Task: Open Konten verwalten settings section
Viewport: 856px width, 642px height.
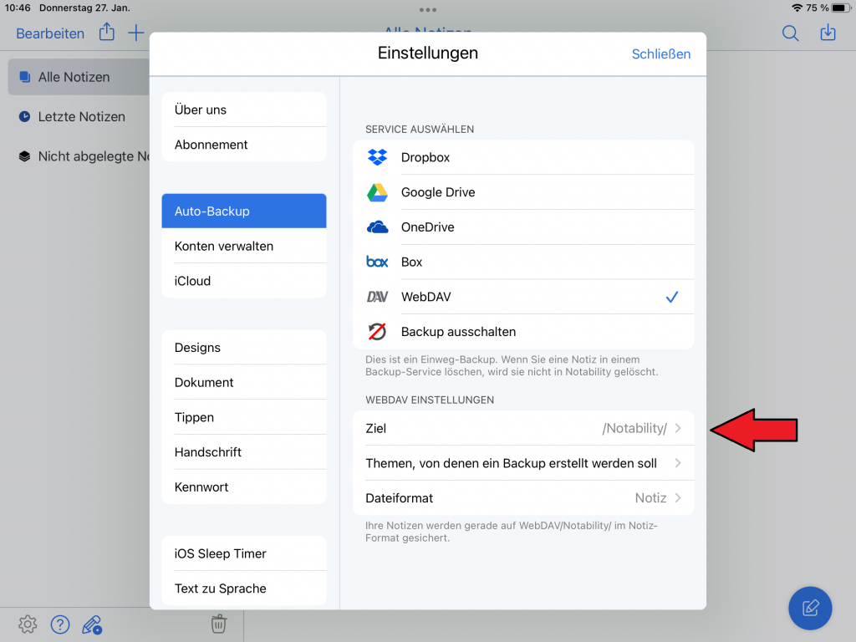Action: [x=243, y=247]
